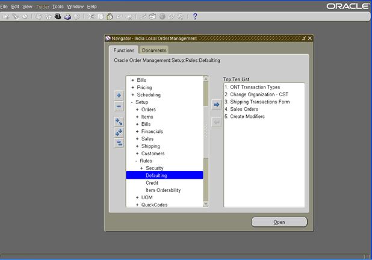Expand the Orders node under Setup
372x260 pixels.
click(x=137, y=110)
